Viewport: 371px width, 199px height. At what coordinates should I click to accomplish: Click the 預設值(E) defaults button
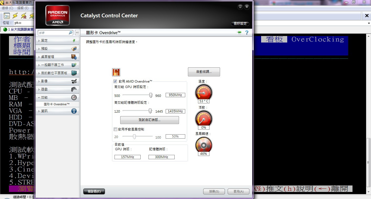click(94, 191)
